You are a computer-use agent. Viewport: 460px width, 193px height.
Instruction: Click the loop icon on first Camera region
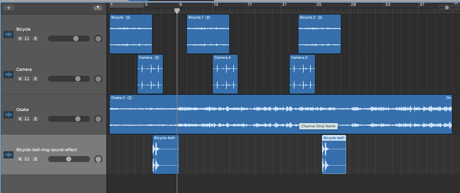157,58
